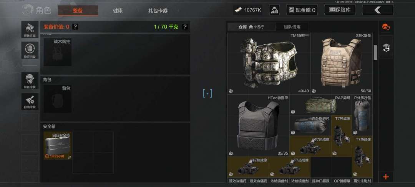This screenshot has height=187, width=415.
Task: Open the 现金库 button
Action: [302, 10]
